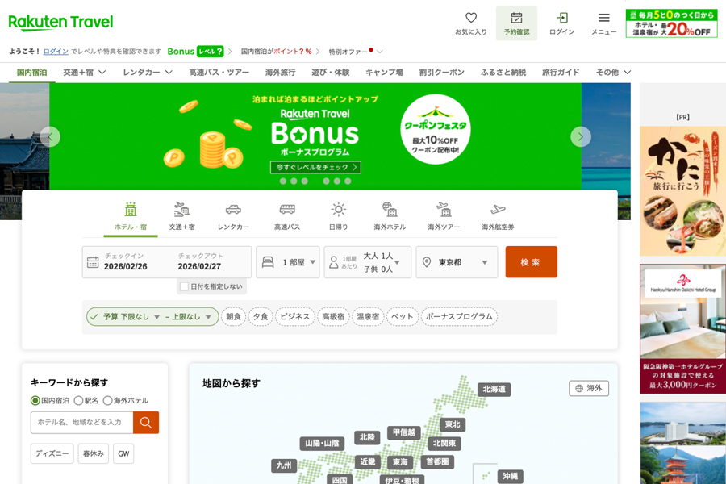Open the 東京都 location dropdown
The height and width of the screenshot is (484, 726).
pos(457,262)
